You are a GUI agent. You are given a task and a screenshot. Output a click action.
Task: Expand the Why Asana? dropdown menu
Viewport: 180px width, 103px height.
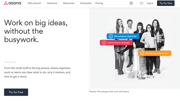[x=35, y=3]
